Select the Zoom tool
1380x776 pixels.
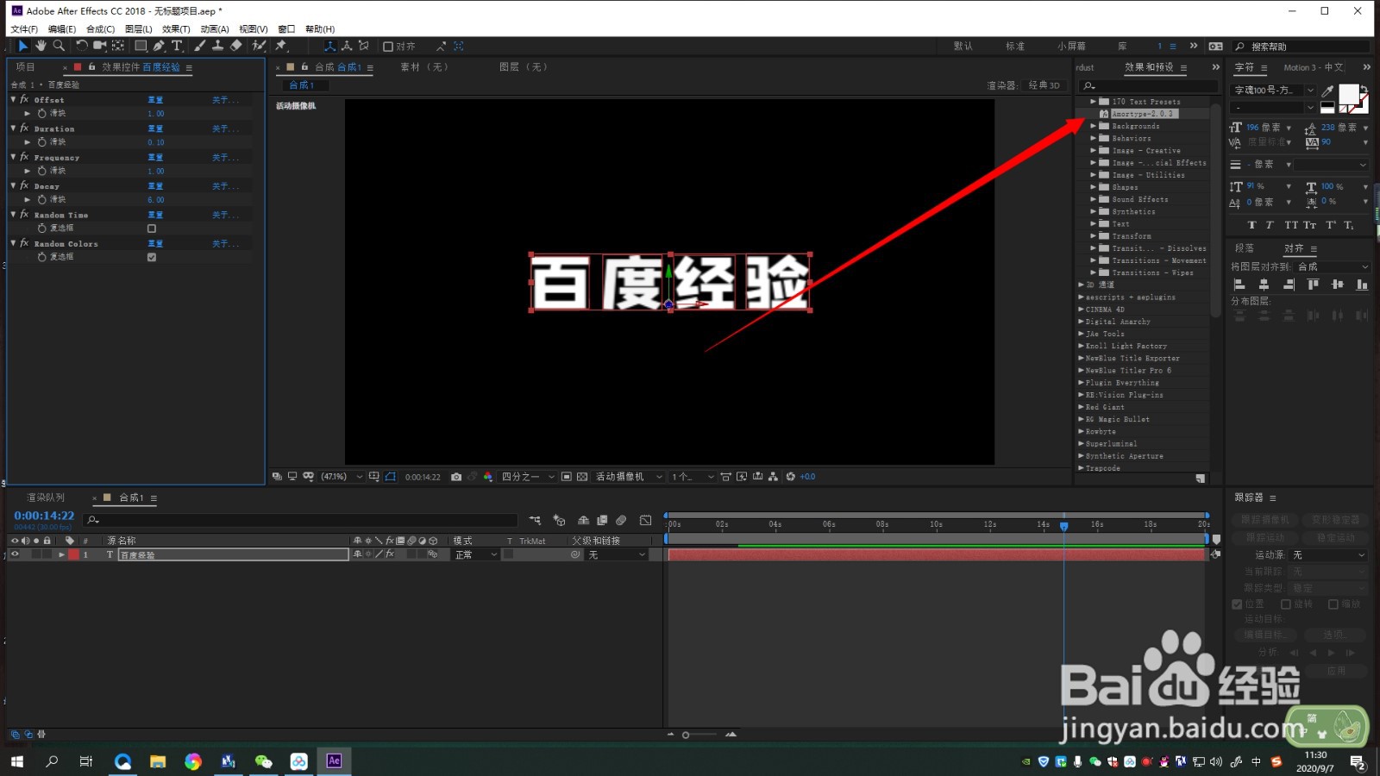click(58, 46)
